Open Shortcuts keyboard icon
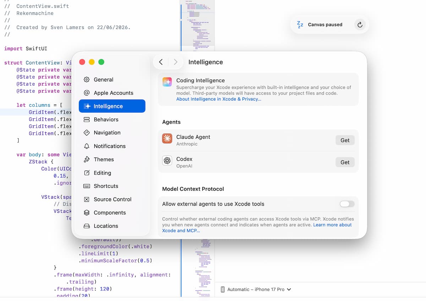The width and height of the screenshot is (426, 301). 87,186
